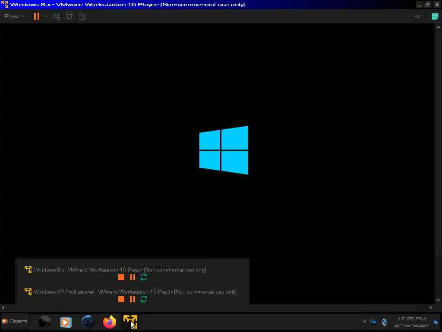Pause Windows 8.x from taskbar preview
Viewport: 442px width, 332px height.
click(x=133, y=277)
